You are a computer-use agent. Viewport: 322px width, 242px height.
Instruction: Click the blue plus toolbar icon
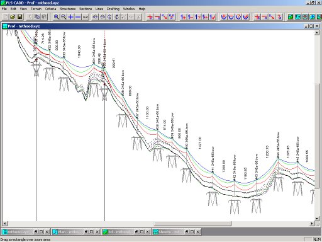pos(71,17)
